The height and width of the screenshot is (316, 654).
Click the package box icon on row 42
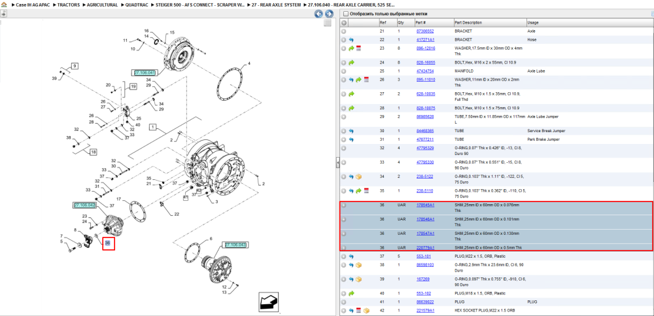pos(366,311)
